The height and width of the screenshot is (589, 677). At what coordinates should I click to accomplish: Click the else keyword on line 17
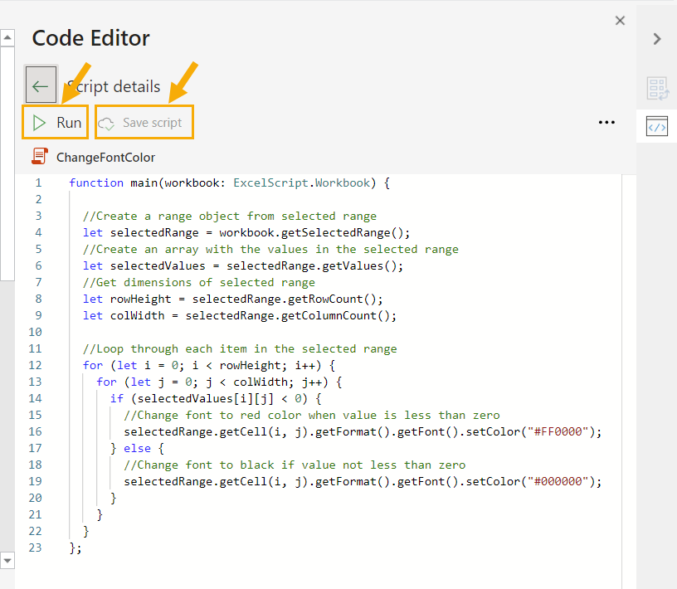138,448
